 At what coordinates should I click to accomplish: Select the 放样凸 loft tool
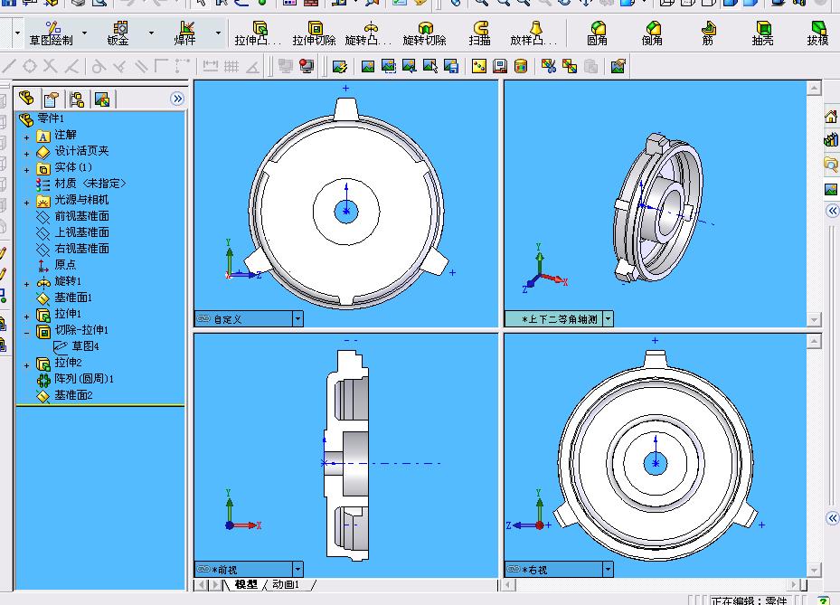533,33
